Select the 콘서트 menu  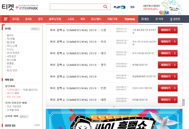click(x=28, y=19)
